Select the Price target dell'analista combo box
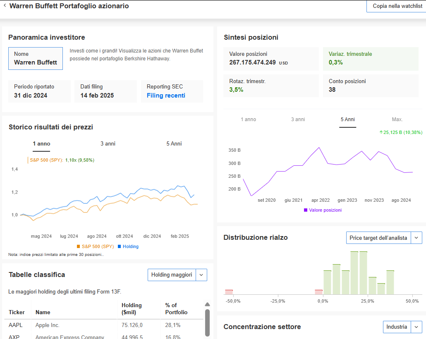 pyautogui.click(x=384, y=238)
